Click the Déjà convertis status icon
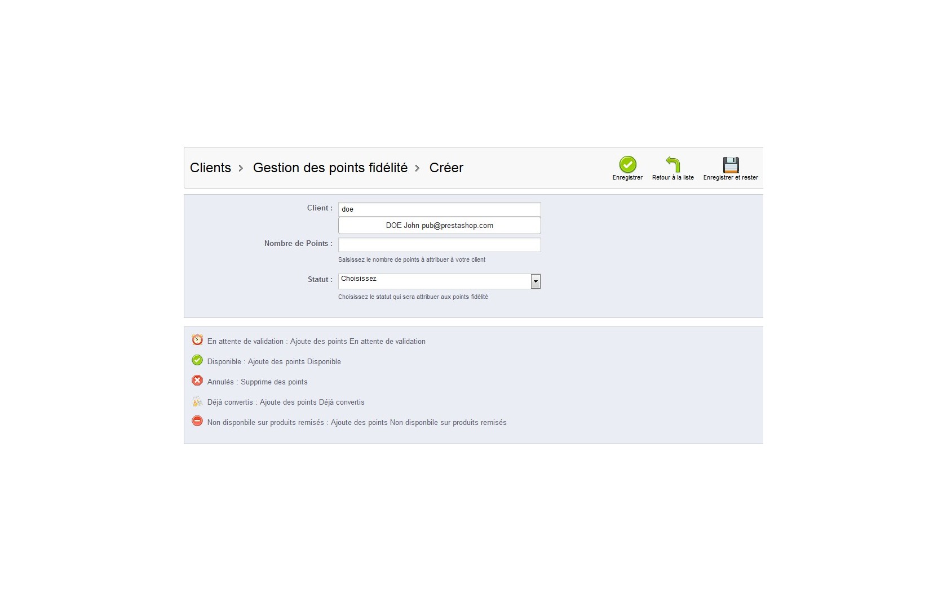The width and height of the screenshot is (947, 591). pos(197,401)
